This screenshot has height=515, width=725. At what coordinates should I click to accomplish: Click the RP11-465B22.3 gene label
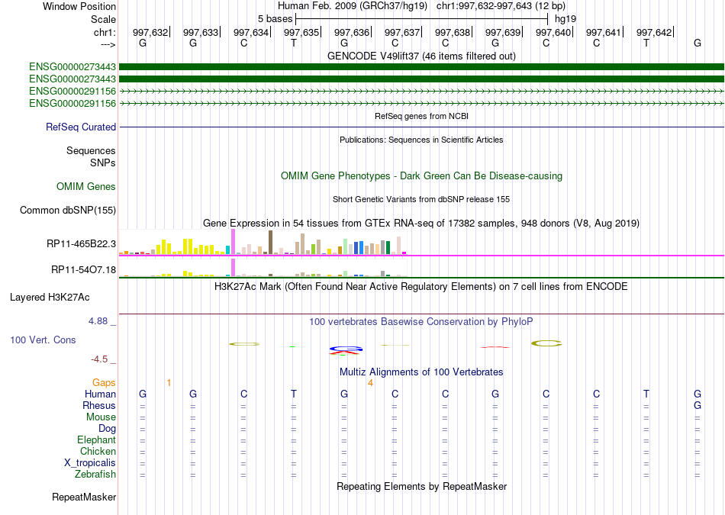pyautogui.click(x=81, y=243)
